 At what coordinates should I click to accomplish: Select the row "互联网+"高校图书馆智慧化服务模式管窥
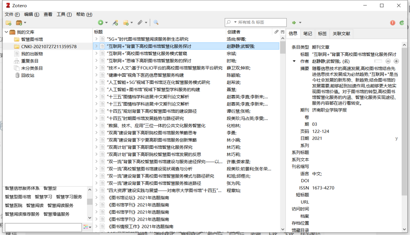point(186,54)
